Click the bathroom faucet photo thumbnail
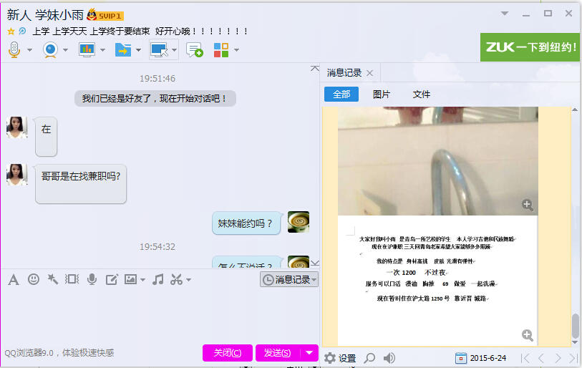582x368 pixels. [x=438, y=161]
